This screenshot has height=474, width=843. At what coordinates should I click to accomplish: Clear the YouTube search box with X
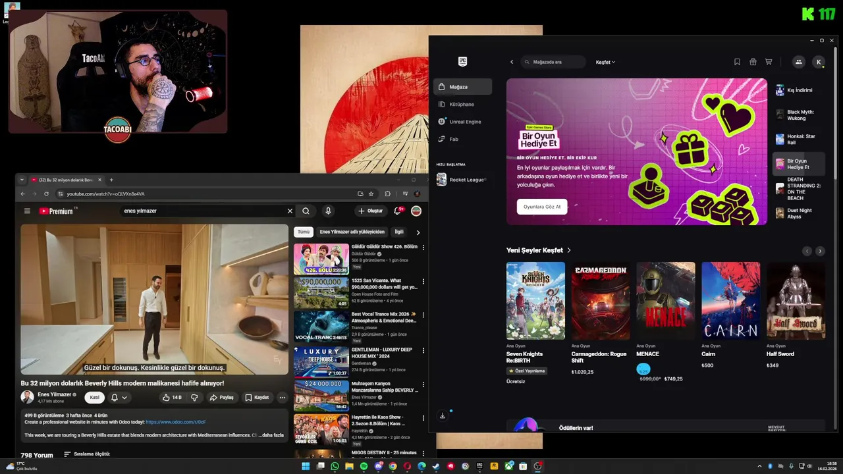pyautogui.click(x=290, y=211)
